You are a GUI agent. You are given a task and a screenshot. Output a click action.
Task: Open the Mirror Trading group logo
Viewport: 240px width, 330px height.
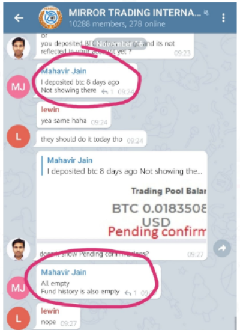[50, 17]
